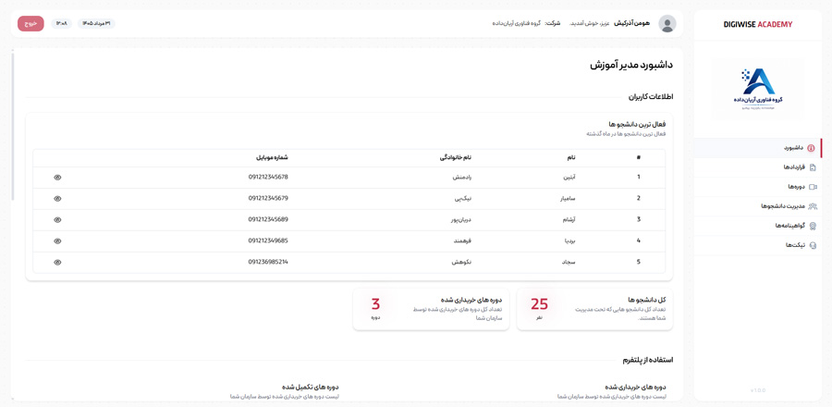Image resolution: width=832 pixels, height=407 pixels.
Task: Click the red خروج logout button
Action: [x=31, y=24]
